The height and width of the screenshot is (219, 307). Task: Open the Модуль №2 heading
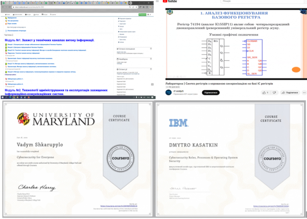(x=56, y=92)
